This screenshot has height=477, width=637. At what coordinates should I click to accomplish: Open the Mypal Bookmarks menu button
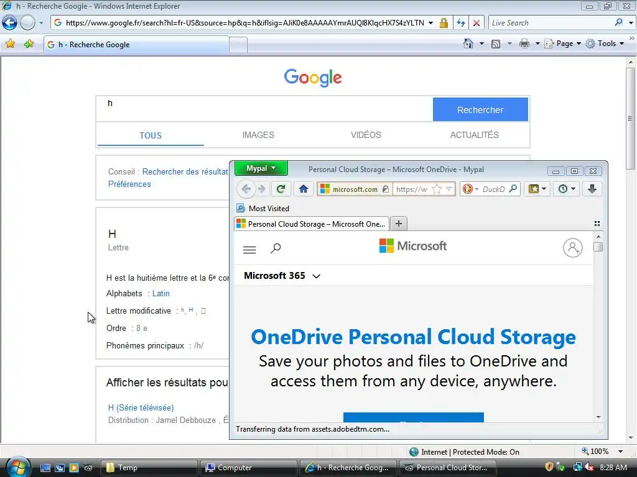(537, 189)
